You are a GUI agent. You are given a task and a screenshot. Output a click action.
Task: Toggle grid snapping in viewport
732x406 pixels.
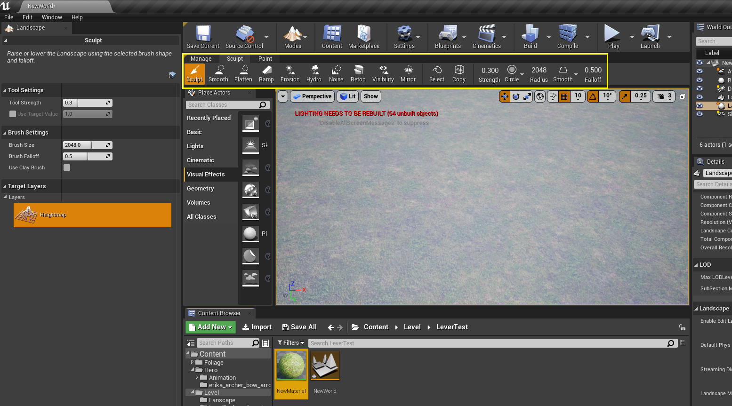click(564, 96)
